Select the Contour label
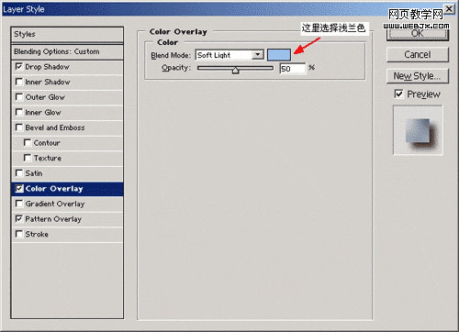 click(47, 143)
